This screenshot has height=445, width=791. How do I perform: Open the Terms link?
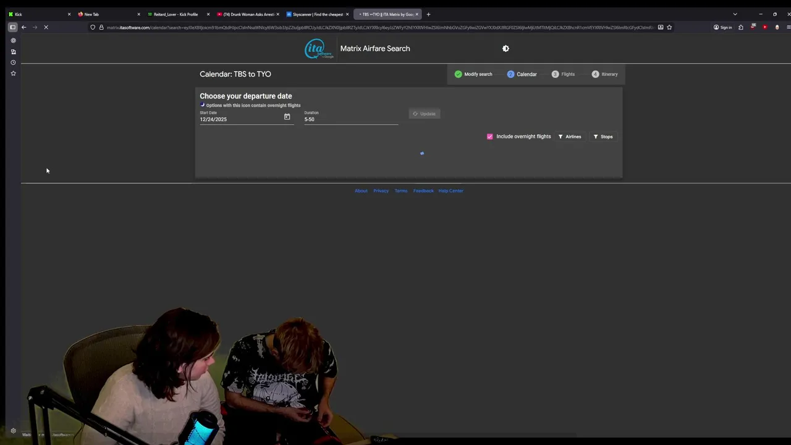[401, 191]
